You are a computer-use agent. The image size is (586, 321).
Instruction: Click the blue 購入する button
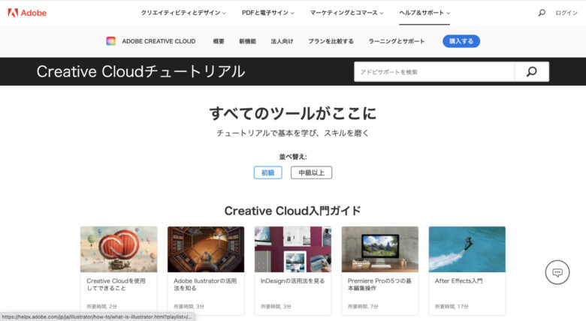click(461, 41)
